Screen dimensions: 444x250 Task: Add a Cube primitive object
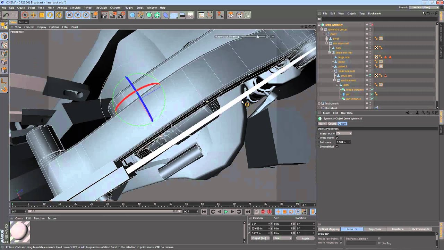tap(132, 15)
